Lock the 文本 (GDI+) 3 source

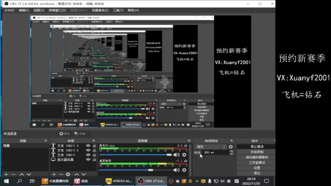pyautogui.click(x=94, y=146)
